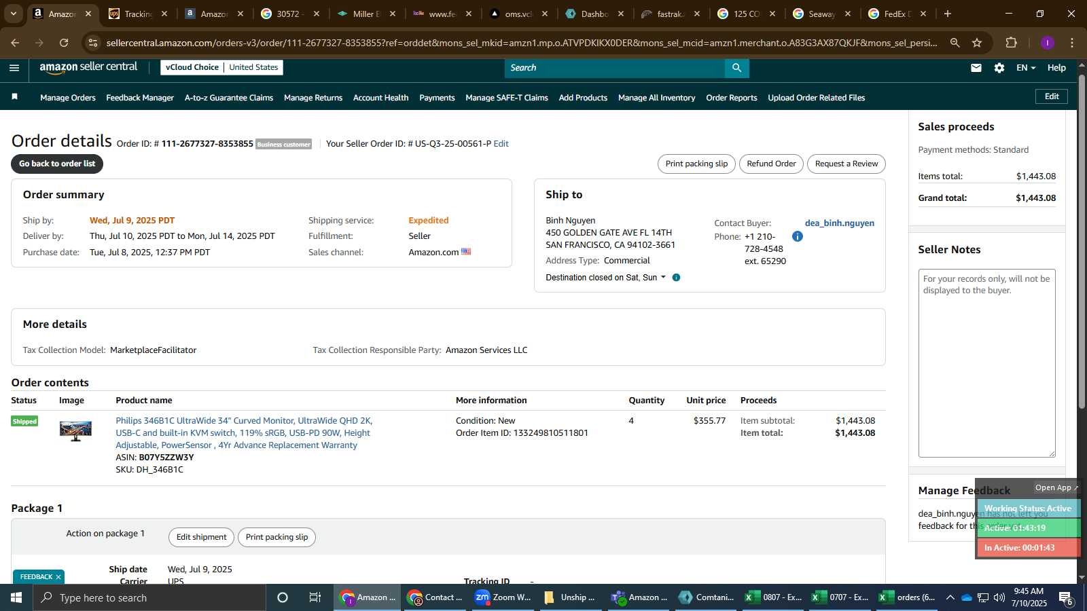
Task: Switch to the Seaway browser tab
Action: [822, 14]
